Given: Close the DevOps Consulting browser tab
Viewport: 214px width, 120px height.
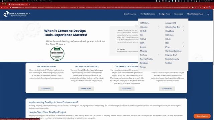Looking at the screenshot, I should coord(26,4).
